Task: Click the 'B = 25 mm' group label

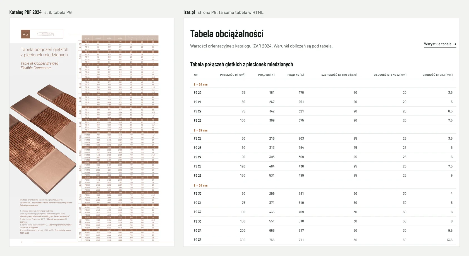Action: click(201, 130)
